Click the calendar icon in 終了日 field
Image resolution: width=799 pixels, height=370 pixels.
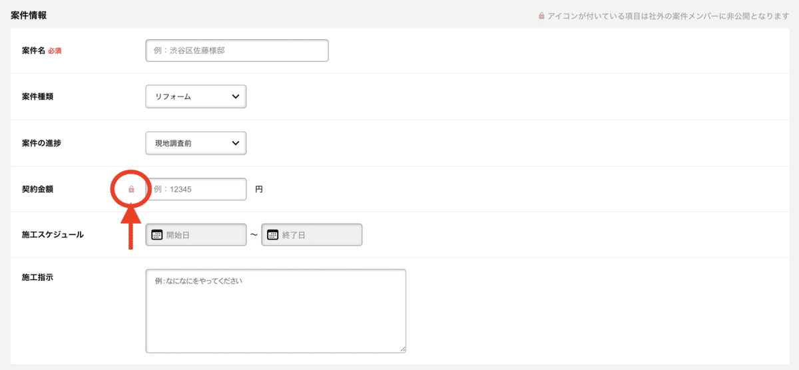(273, 235)
